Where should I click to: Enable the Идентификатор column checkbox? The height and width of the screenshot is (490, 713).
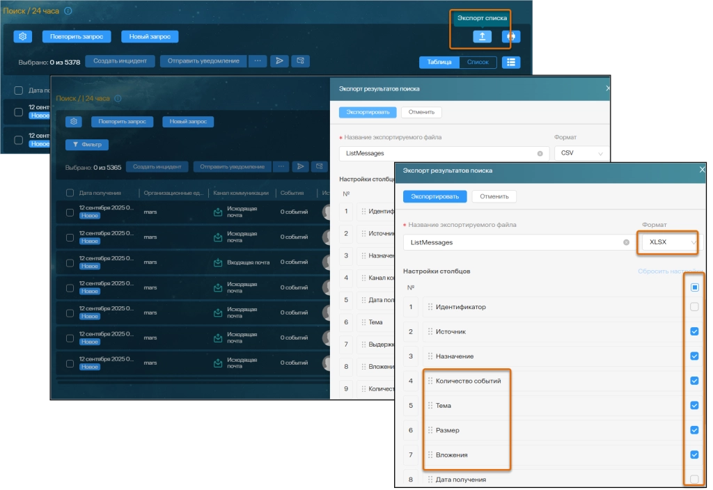pyautogui.click(x=694, y=307)
